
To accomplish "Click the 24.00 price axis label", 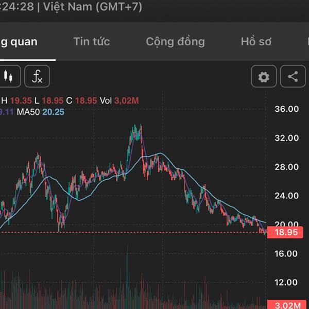I will pos(287,196).
